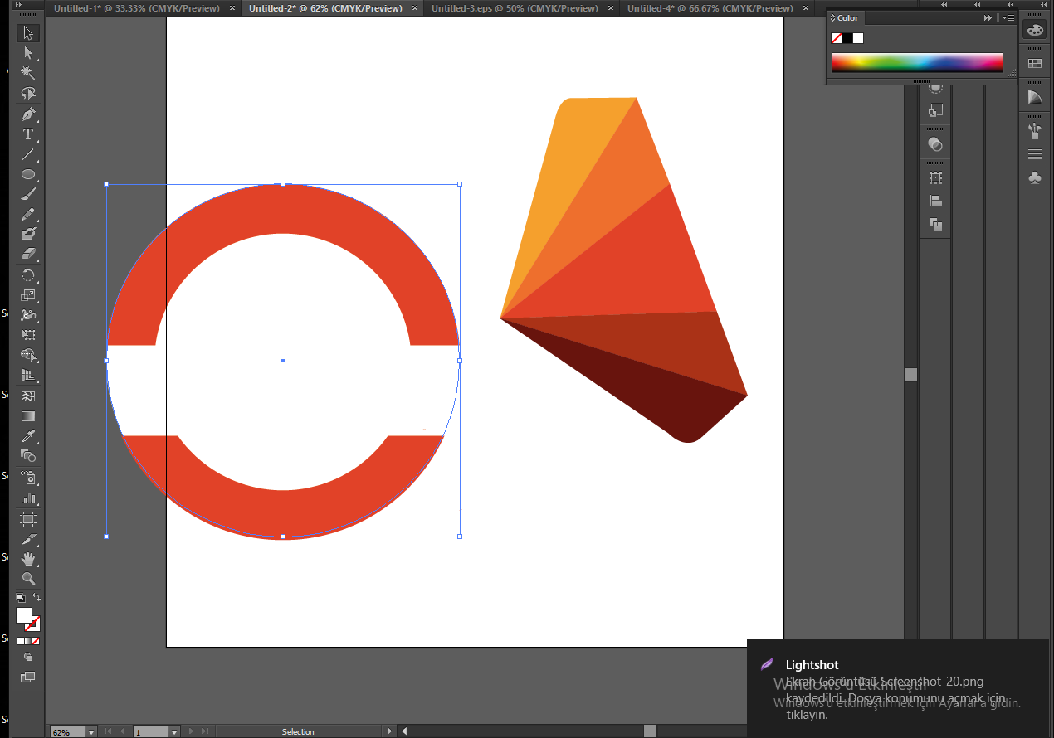Choose the Slice tool
Image resolution: width=1054 pixels, height=738 pixels.
(x=28, y=539)
